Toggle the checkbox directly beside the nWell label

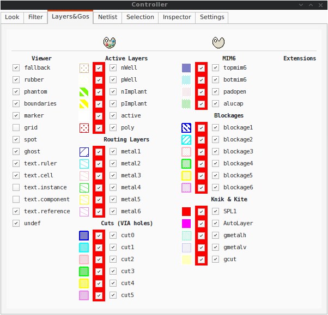113,67
